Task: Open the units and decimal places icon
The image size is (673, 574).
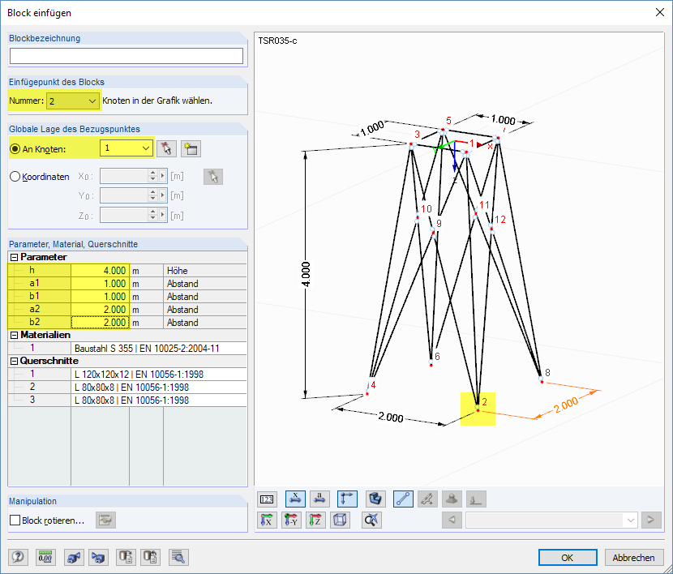Action: [45, 557]
